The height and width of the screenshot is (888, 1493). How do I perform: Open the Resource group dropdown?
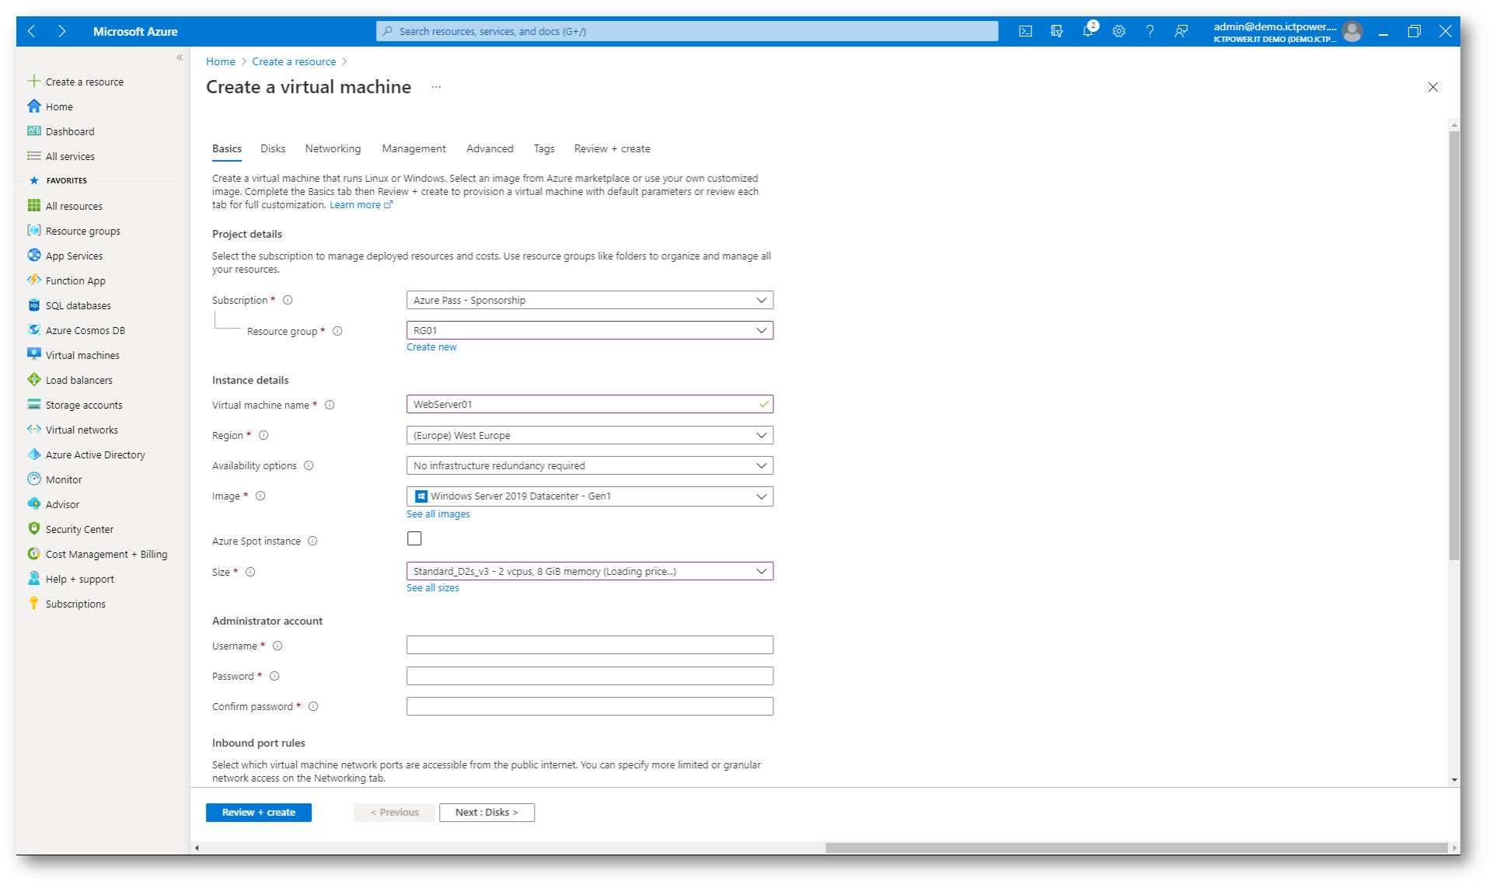(590, 330)
